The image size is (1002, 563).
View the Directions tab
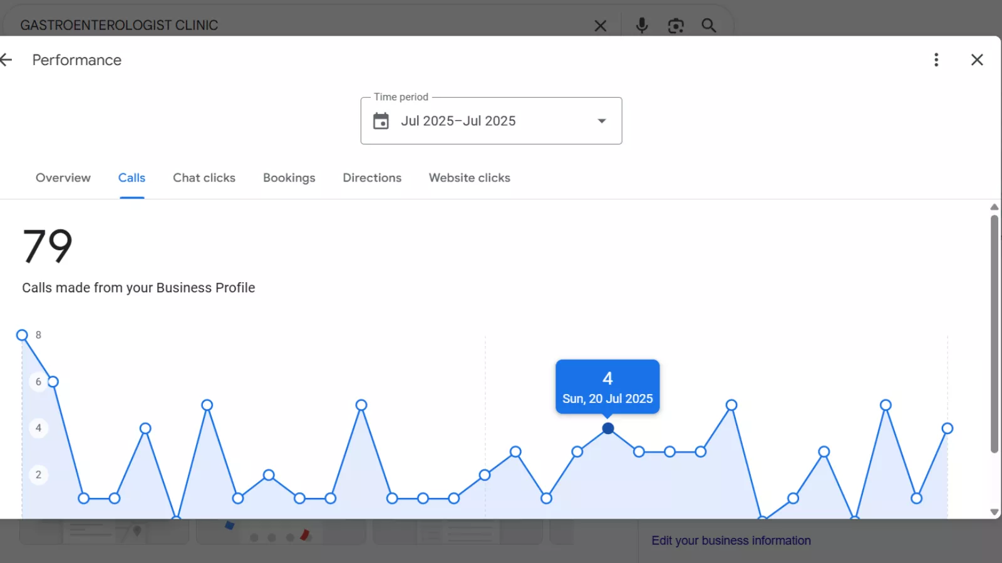(x=372, y=178)
